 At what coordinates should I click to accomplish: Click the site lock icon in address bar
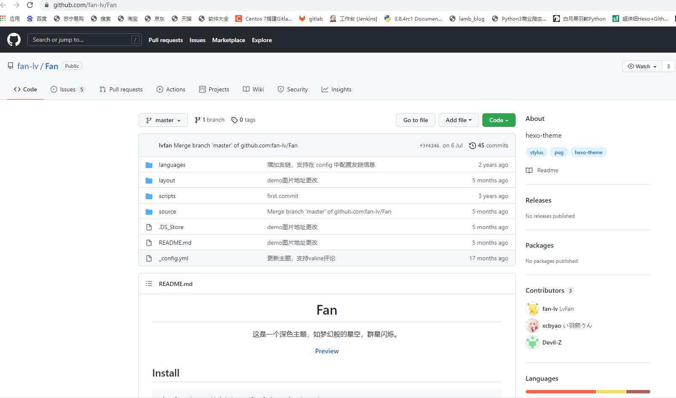(47, 5)
